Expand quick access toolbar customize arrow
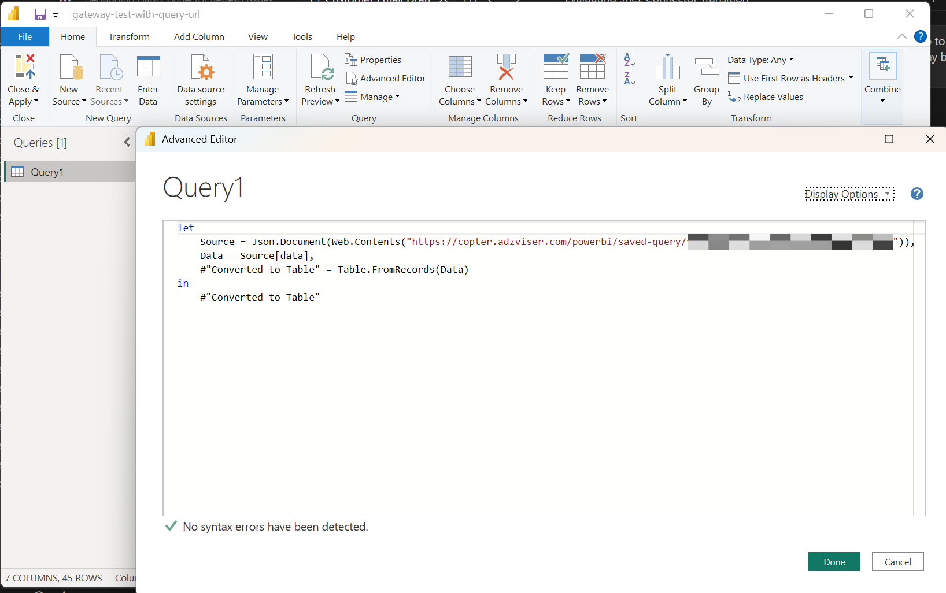946x593 pixels. tap(56, 16)
